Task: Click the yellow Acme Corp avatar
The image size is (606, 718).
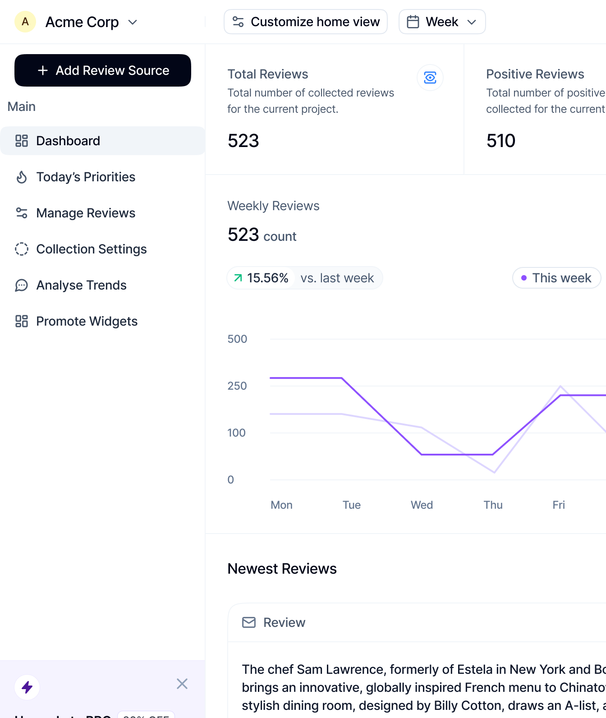Action: click(x=25, y=22)
